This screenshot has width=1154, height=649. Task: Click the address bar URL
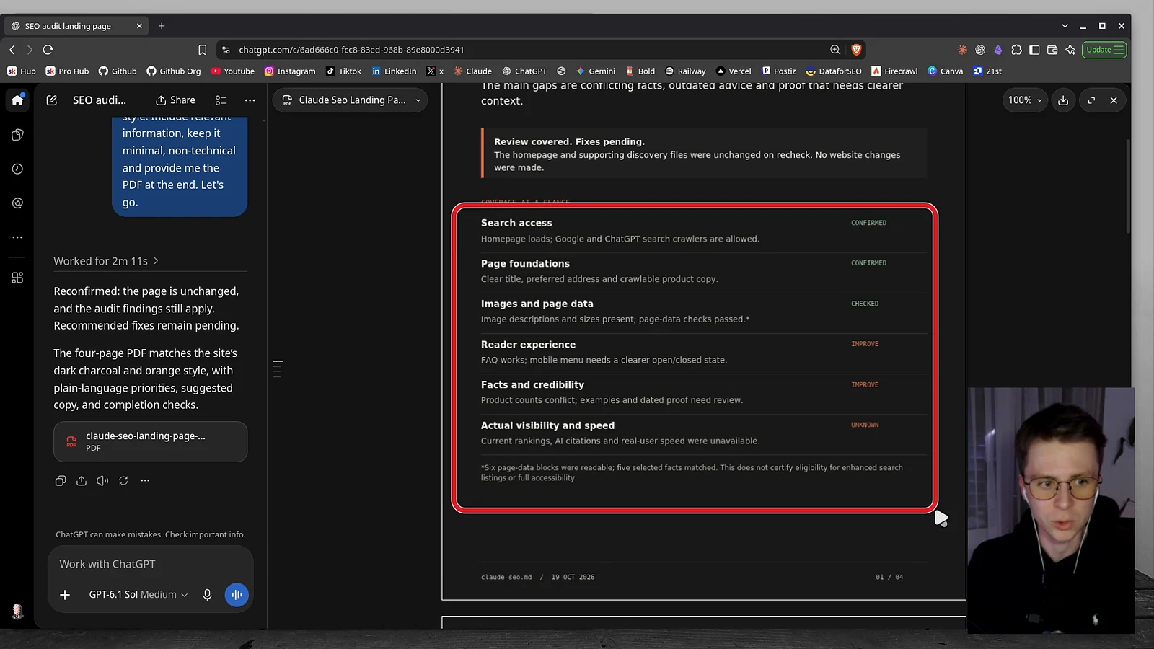[351, 50]
